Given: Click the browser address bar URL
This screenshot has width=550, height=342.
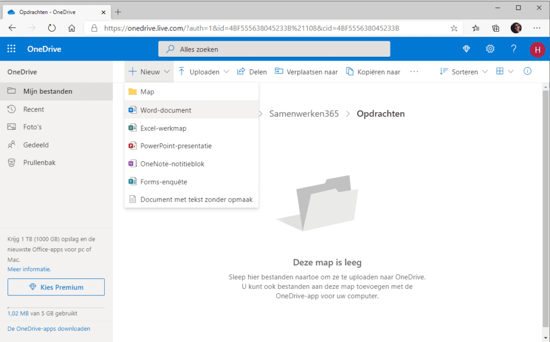Looking at the screenshot, I should click(x=251, y=28).
